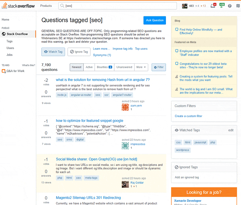
Task: Open the user avatar in top bar
Action: (x=185, y=6)
